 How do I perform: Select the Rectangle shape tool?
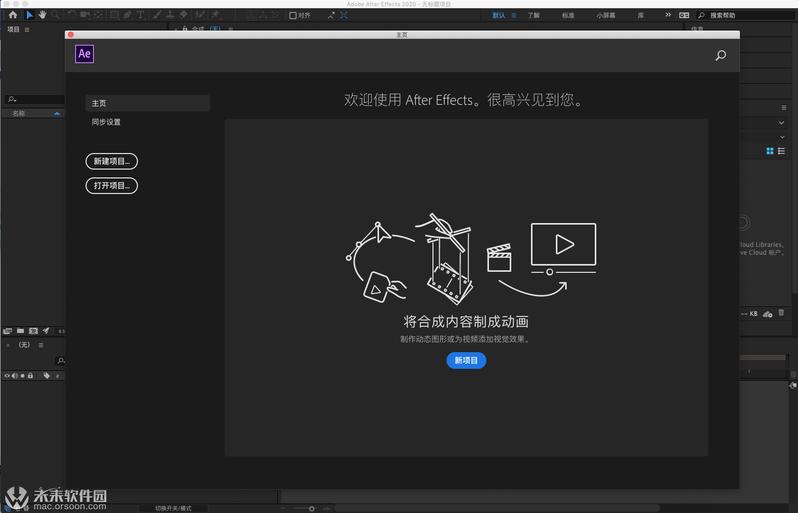coord(115,15)
